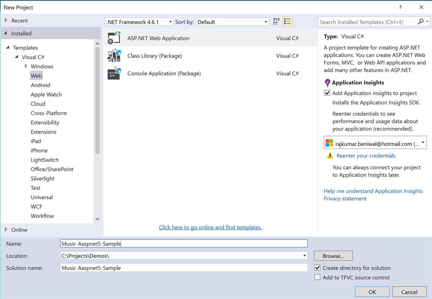
Task: Click the tree scrollbar up arrow
Action: [x=97, y=43]
